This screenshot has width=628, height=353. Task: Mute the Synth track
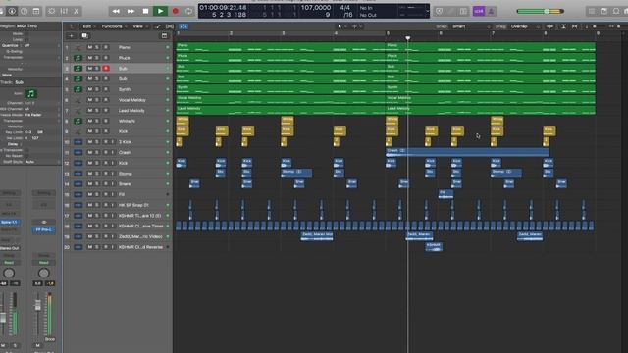click(89, 89)
